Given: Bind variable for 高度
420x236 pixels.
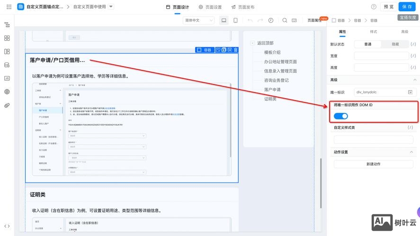Looking at the screenshot, I should [413, 67].
